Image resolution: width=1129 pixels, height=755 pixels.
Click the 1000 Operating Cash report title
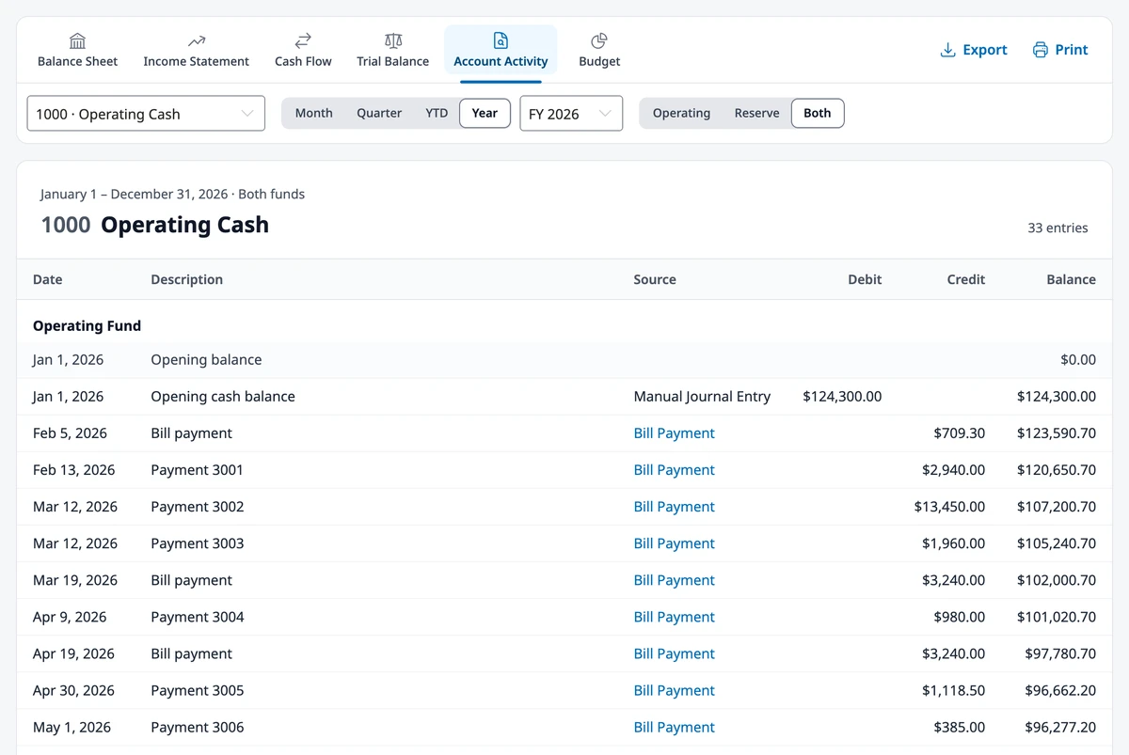tap(155, 225)
